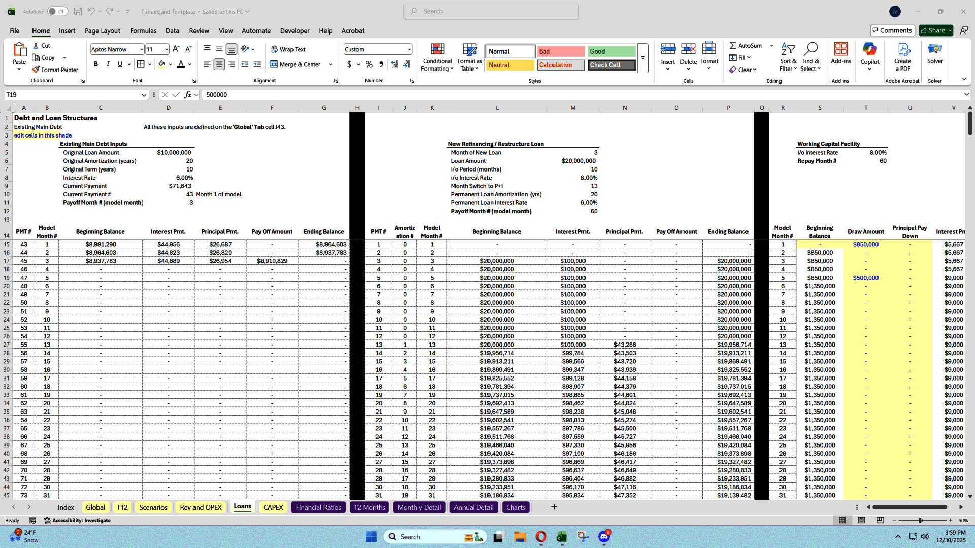Click Increase Decimal icon
This screenshot has width=975, height=548.
[x=395, y=65]
